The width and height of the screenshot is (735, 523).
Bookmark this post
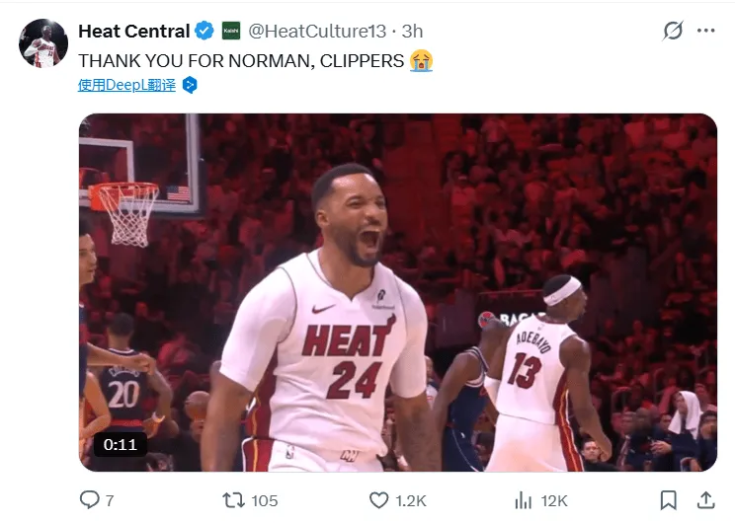[x=669, y=499]
